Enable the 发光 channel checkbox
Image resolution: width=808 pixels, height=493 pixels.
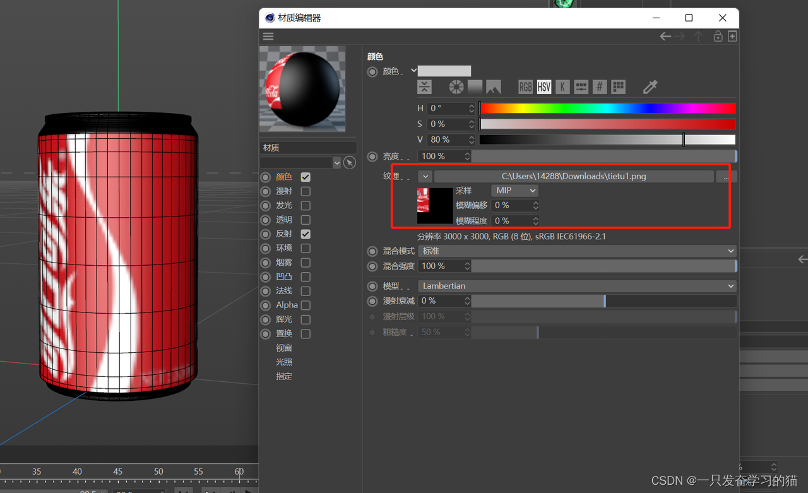point(306,206)
